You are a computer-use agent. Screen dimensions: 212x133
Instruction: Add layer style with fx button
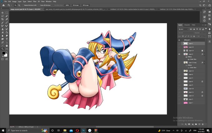[x=186, y=124]
